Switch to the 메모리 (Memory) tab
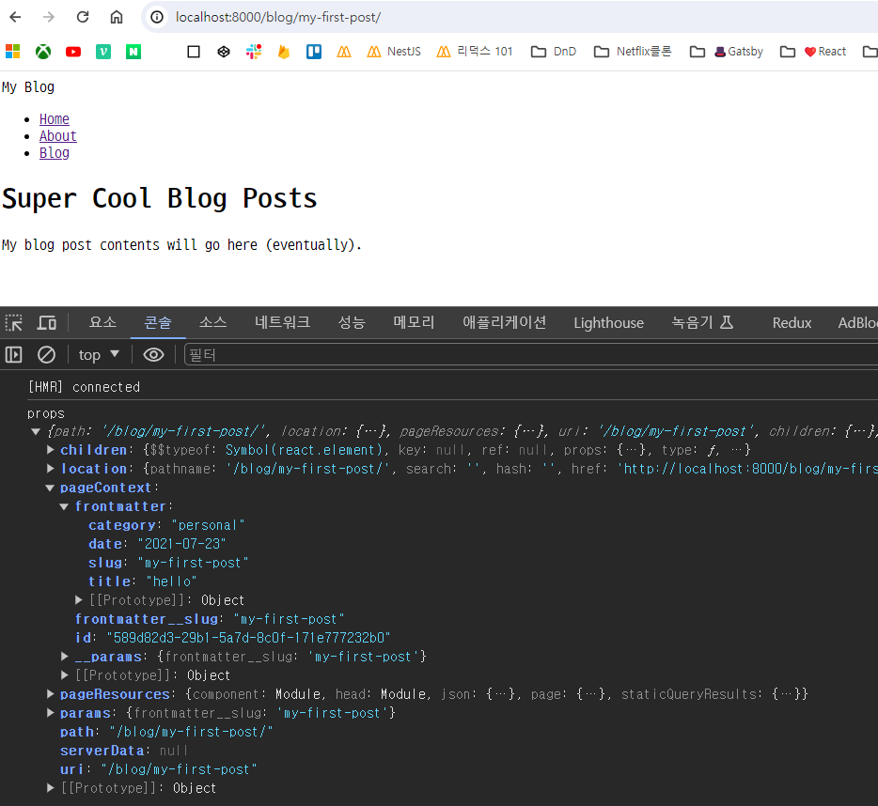 pos(414,322)
